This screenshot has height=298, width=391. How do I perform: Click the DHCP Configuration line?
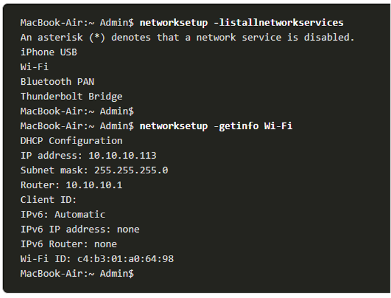click(71, 141)
